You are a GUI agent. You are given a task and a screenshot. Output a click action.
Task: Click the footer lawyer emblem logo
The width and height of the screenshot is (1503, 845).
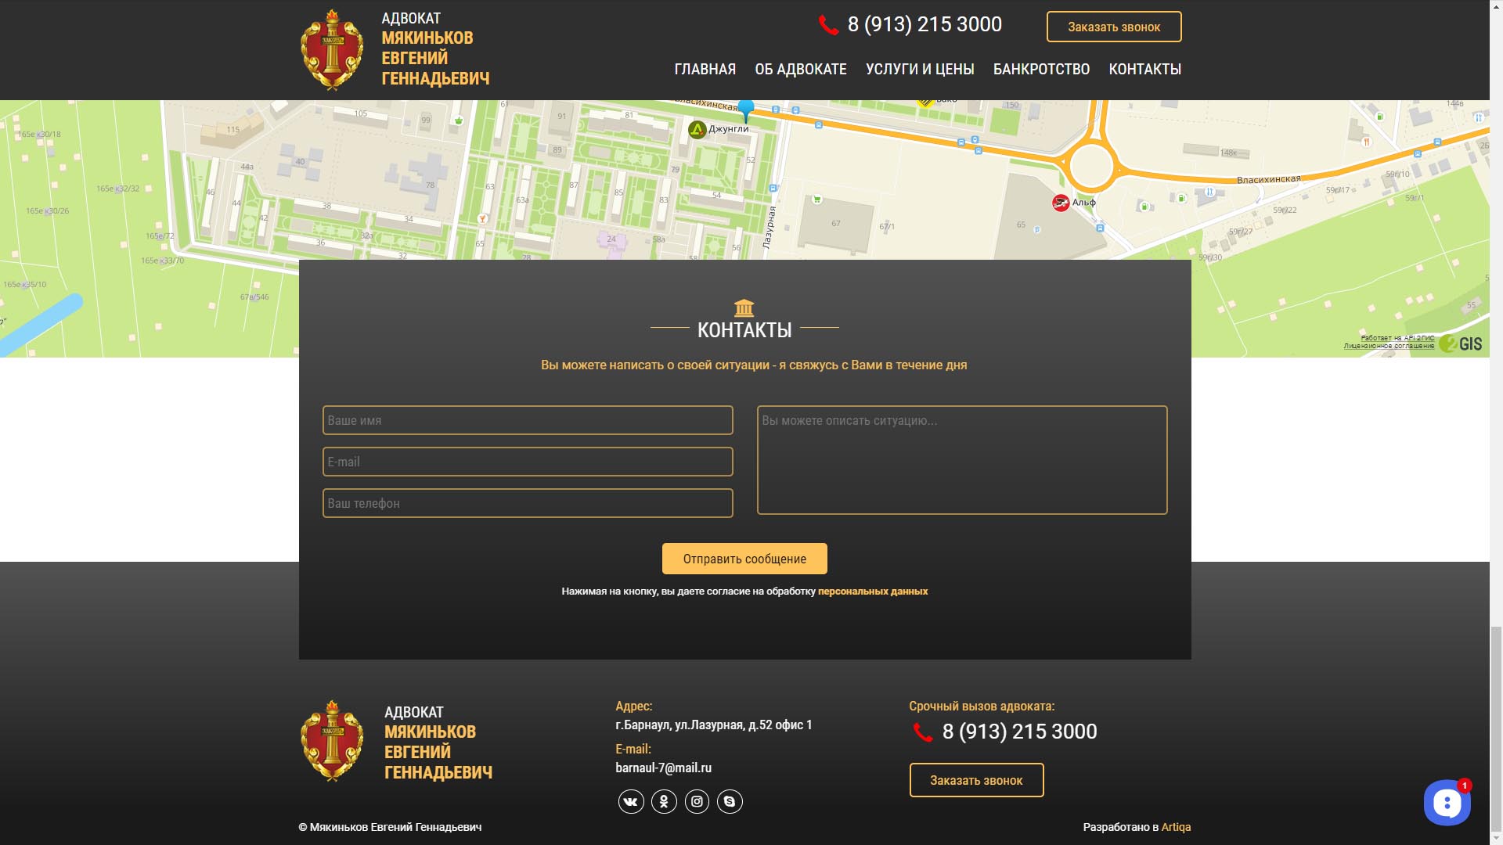(x=332, y=741)
